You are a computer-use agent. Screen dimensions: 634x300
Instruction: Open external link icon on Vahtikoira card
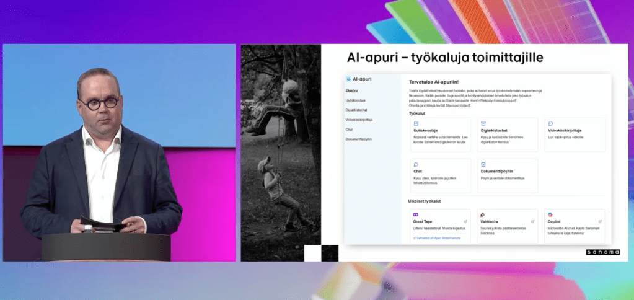(532, 221)
